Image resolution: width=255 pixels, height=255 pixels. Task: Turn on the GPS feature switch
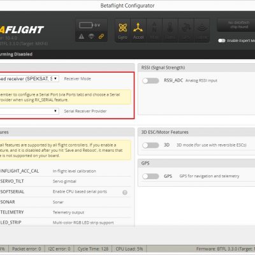pos(150,176)
